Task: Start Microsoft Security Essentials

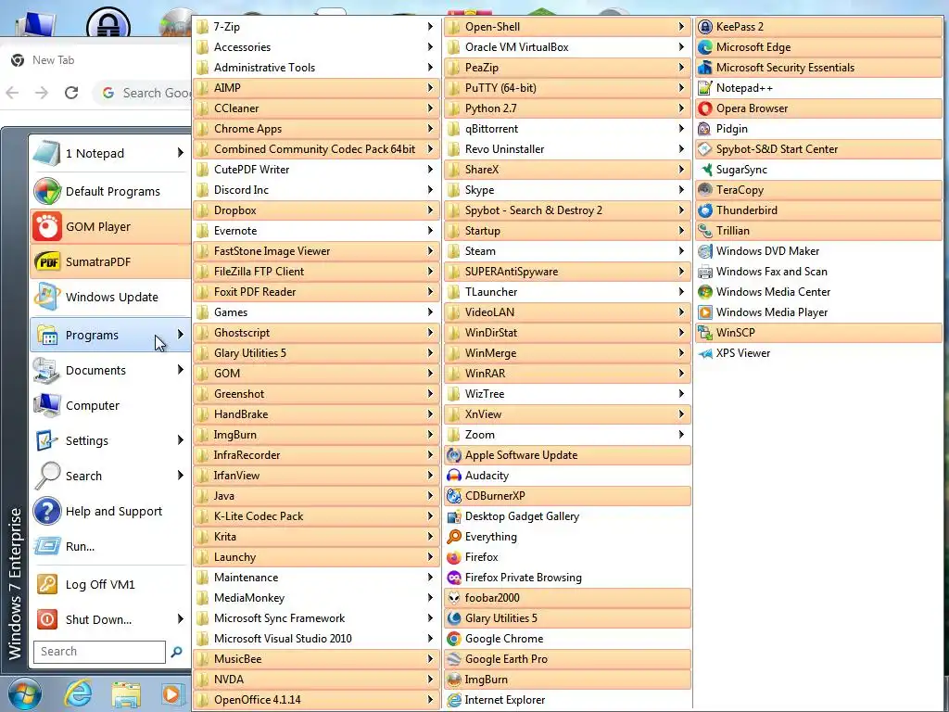Action: [x=818, y=68]
